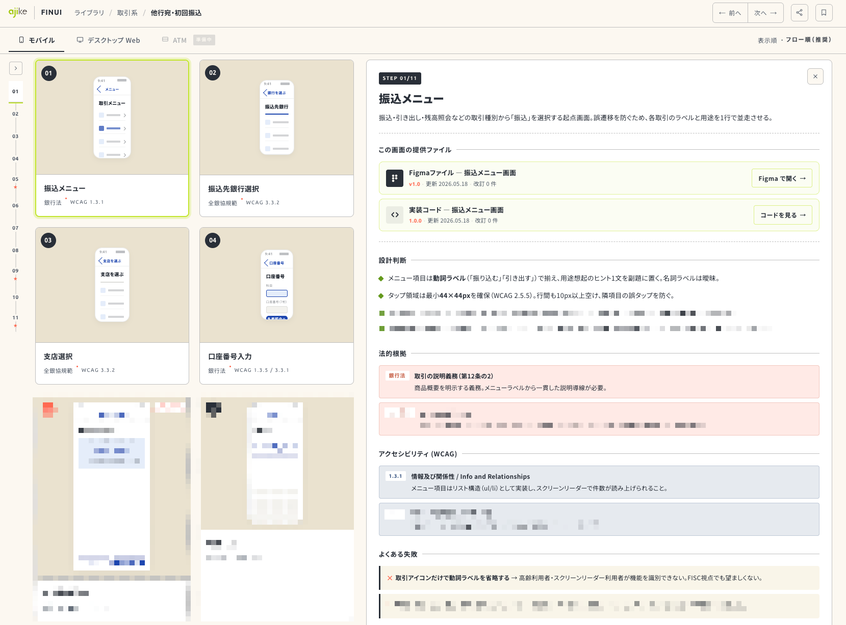Image resolution: width=846 pixels, height=625 pixels.
Task: Click コードを見る button
Action: tap(783, 215)
